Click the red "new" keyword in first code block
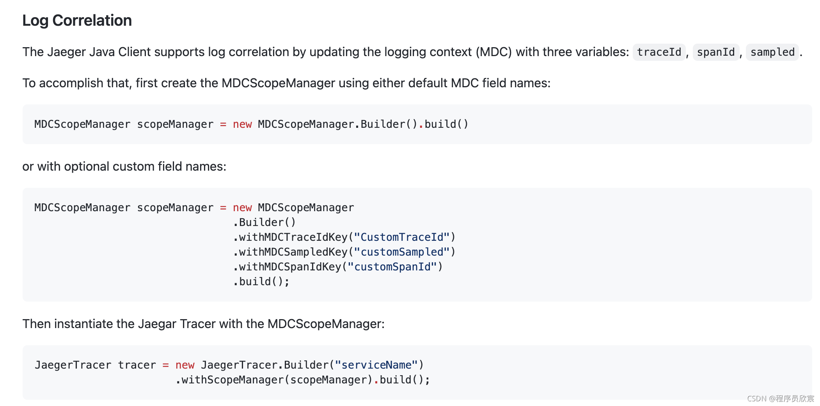The width and height of the screenshot is (820, 406). click(x=242, y=124)
